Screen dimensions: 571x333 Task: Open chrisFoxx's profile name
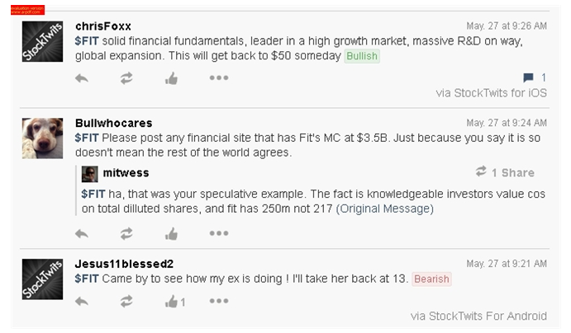(103, 26)
